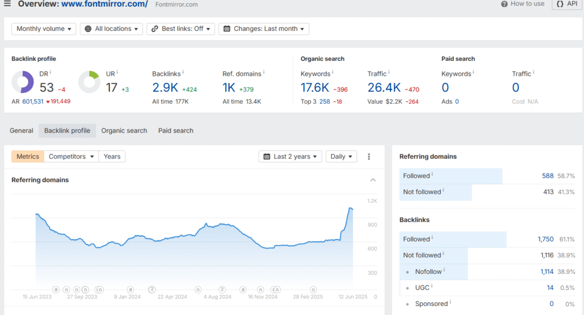Click info icon beside Paid search Traffic
The image size is (584, 315).
tap(533, 72)
